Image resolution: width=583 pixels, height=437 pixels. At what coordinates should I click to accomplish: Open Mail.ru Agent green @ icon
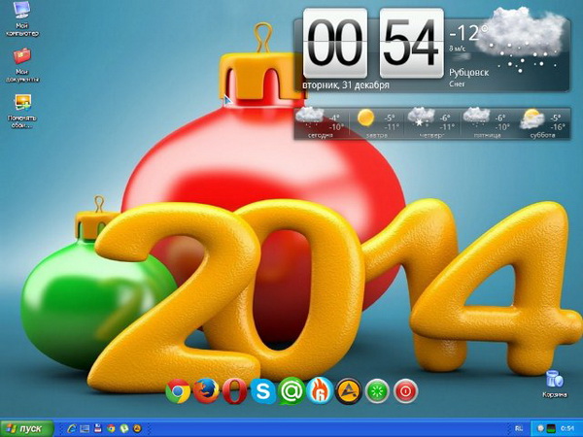pyautogui.click(x=291, y=391)
